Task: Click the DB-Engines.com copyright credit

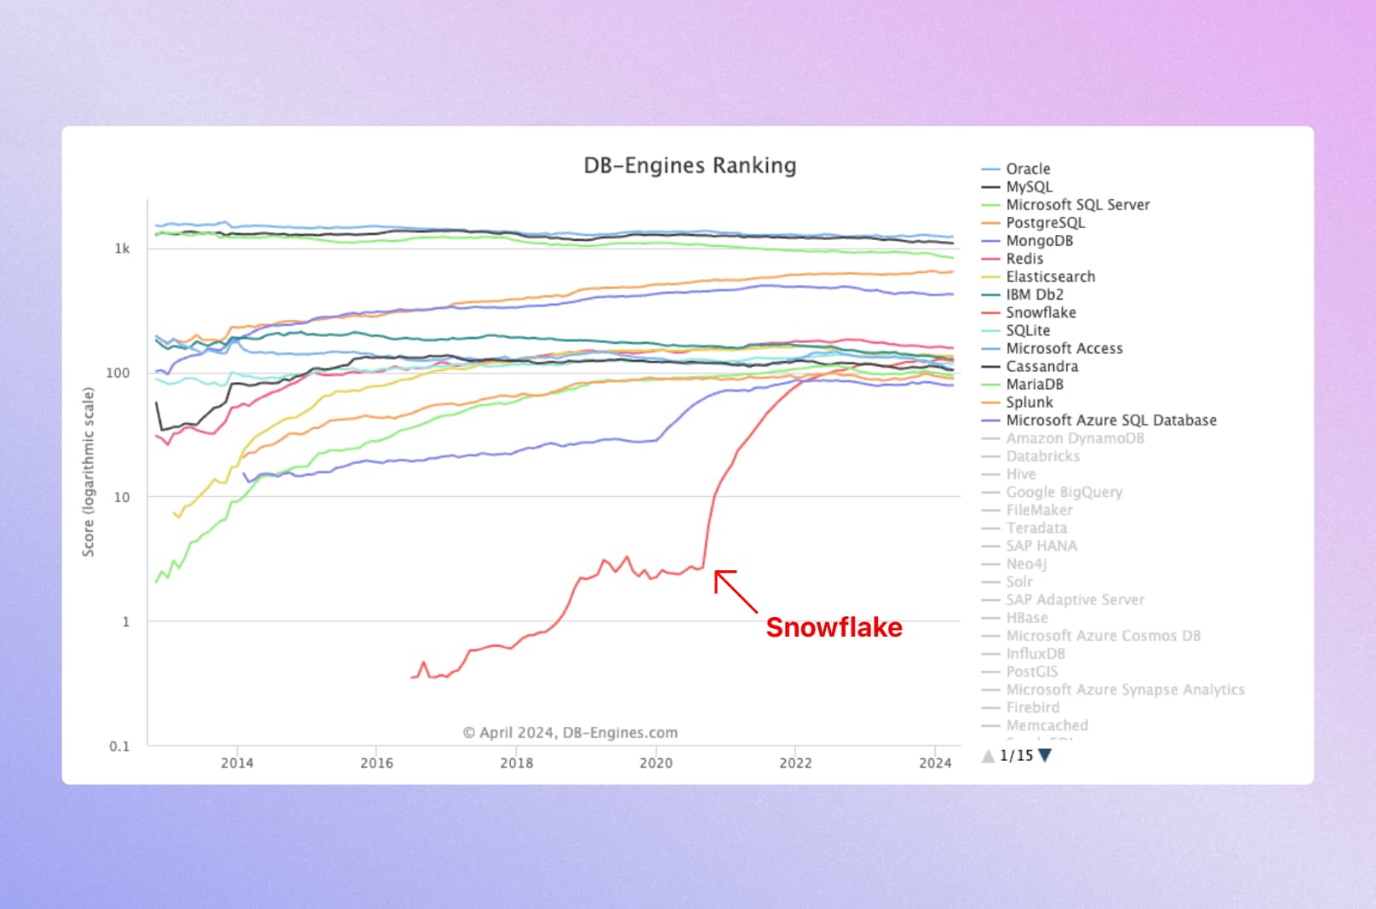Action: (x=570, y=733)
